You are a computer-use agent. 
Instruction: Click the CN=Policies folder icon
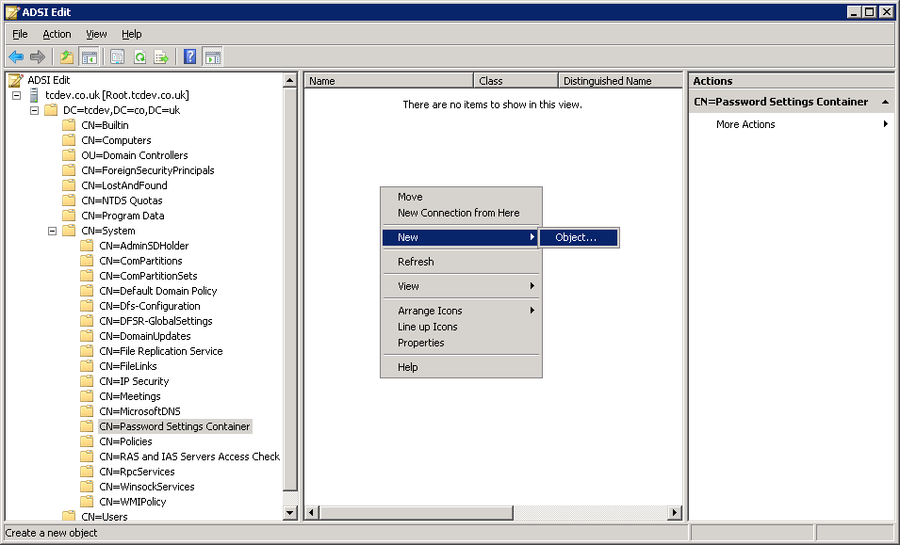point(87,441)
